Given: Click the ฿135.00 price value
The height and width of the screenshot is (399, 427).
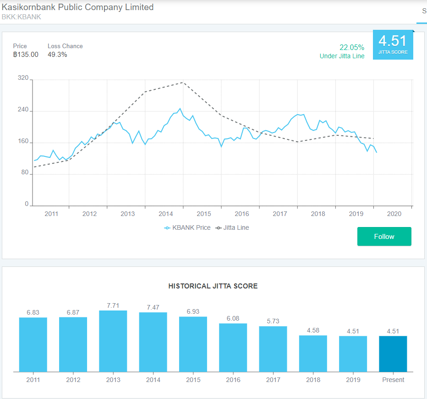Looking at the screenshot, I should pyautogui.click(x=26, y=55).
